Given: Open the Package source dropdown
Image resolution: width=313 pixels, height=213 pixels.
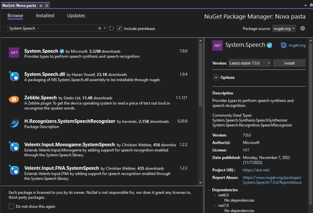Looking at the screenshot, I should tap(284, 28).
